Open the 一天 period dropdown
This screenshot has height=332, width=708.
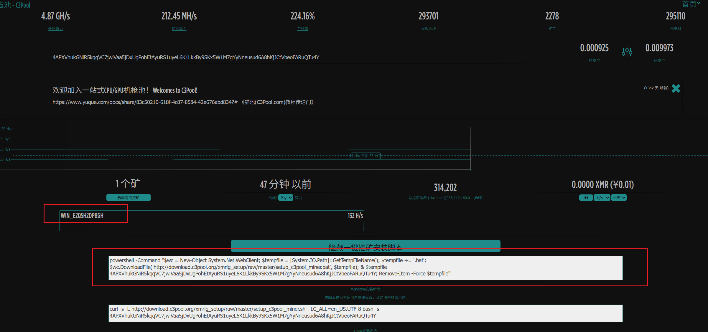click(x=619, y=198)
